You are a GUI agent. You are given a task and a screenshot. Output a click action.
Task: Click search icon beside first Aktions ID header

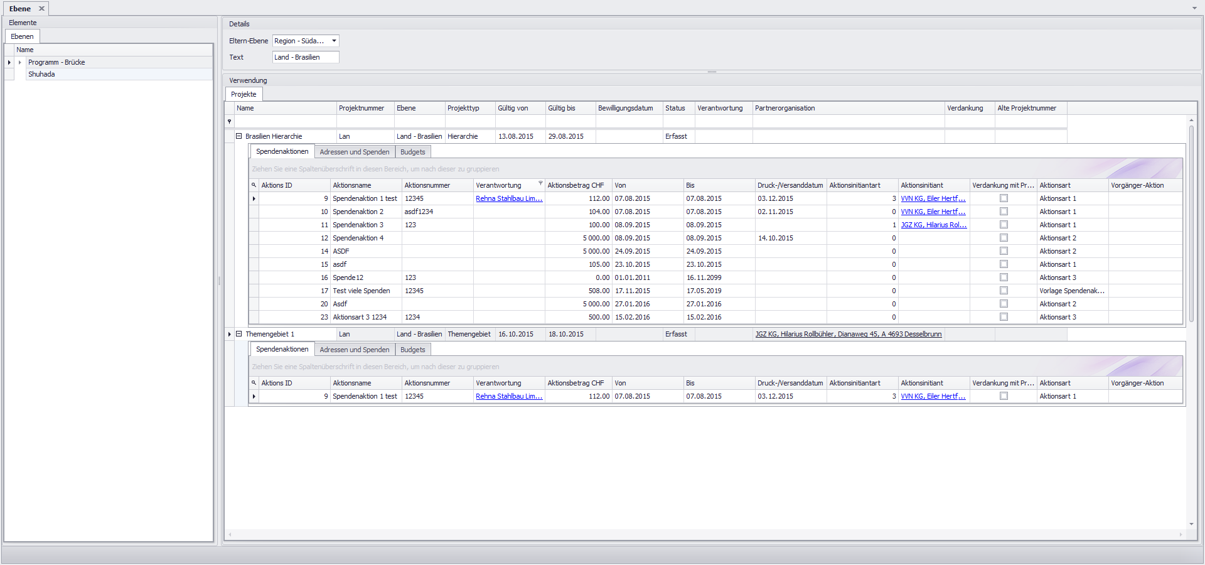pyautogui.click(x=254, y=185)
